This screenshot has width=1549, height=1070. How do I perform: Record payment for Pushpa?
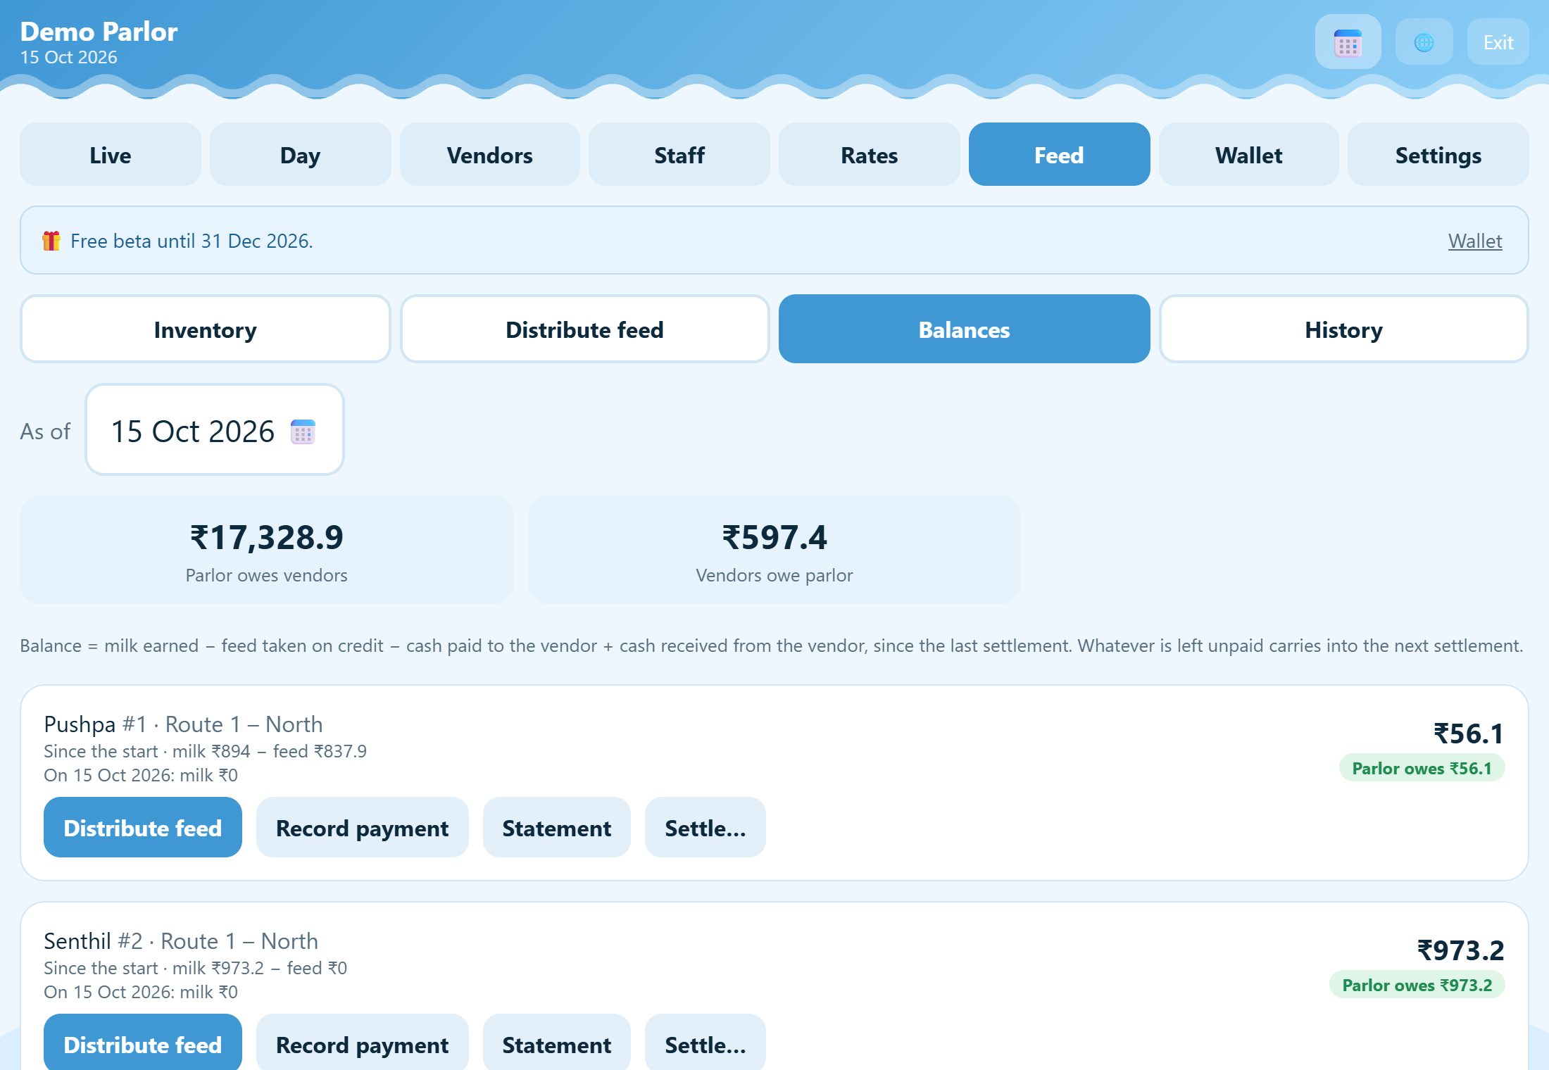pyautogui.click(x=363, y=828)
